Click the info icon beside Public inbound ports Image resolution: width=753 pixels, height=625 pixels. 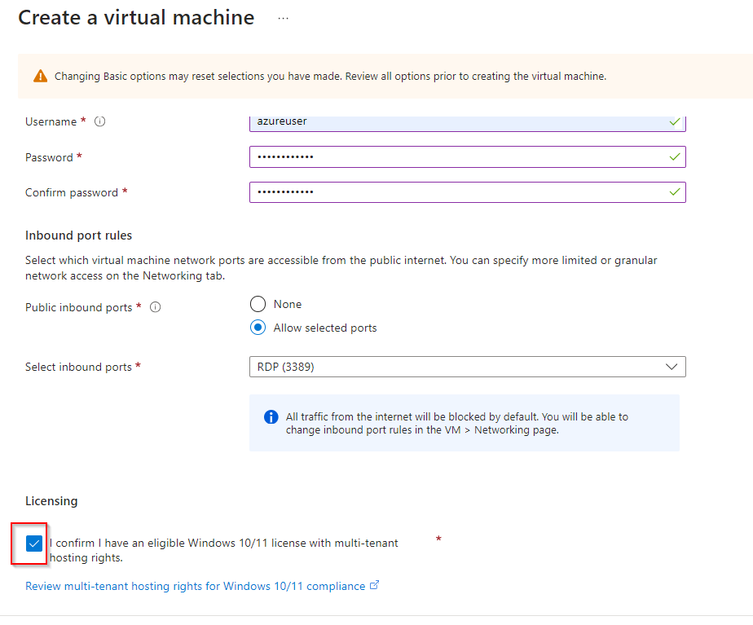tap(155, 307)
